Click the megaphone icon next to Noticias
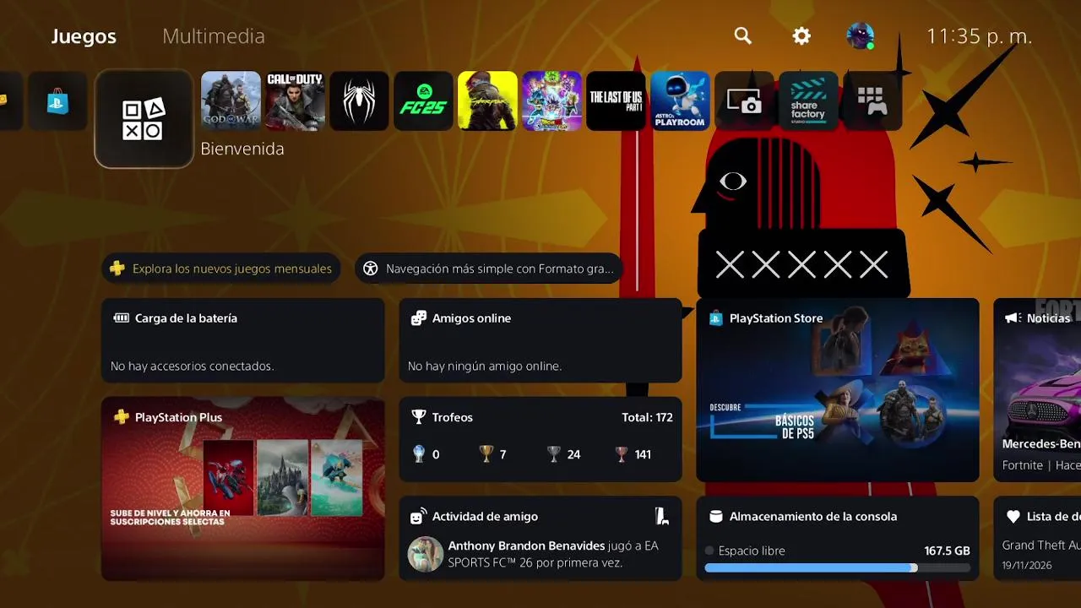 [1012, 318]
